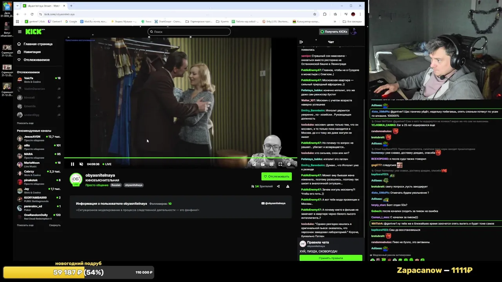Image resolution: width=502 pixels, height=282 pixels.
Task: Toggle theater mode in player
Action: pyautogui.click(x=271, y=164)
